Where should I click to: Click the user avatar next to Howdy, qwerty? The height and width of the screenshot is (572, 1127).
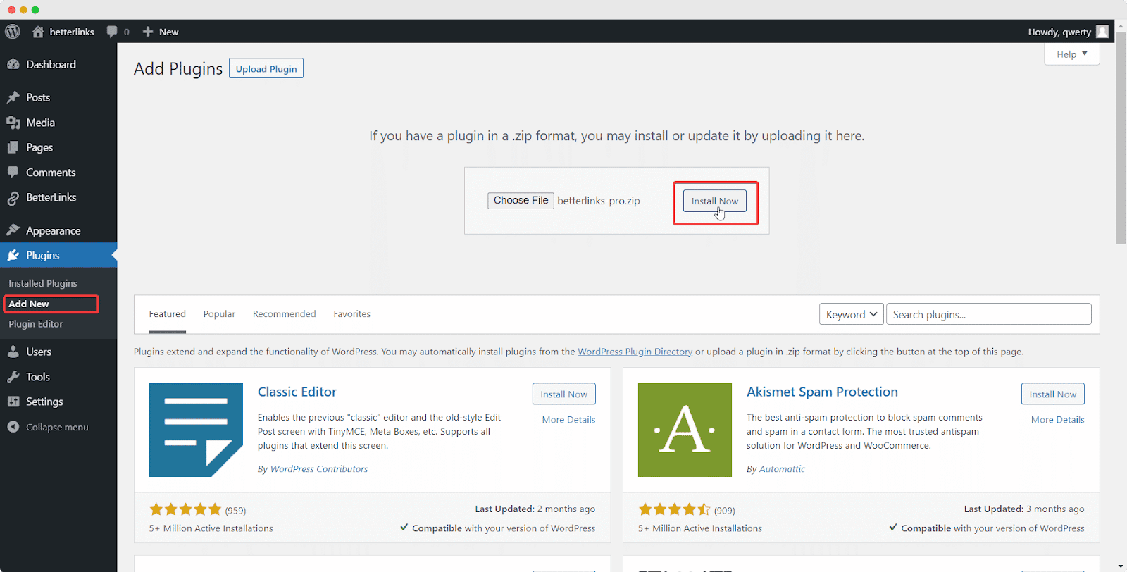(1102, 32)
